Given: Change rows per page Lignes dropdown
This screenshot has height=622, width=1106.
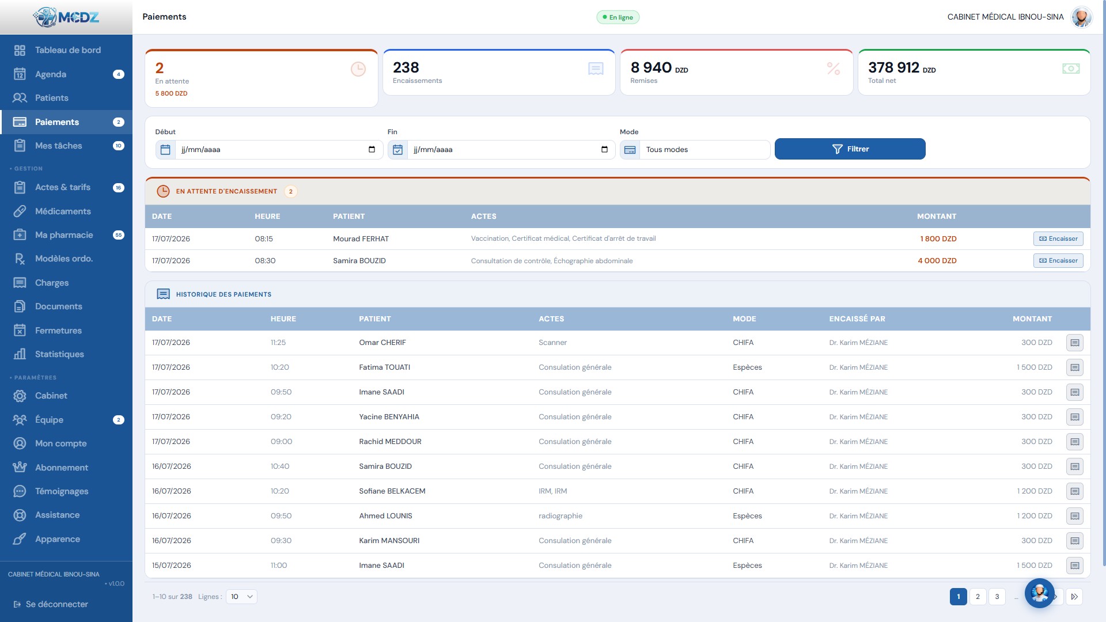Looking at the screenshot, I should [241, 597].
